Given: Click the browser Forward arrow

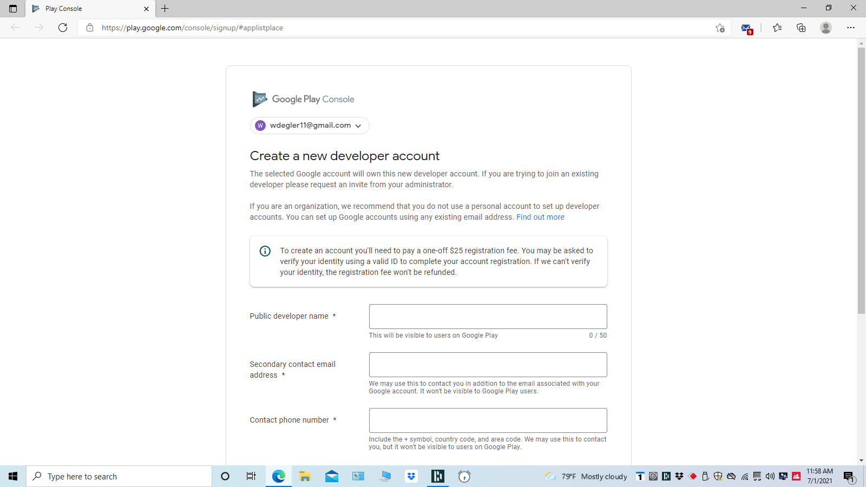Looking at the screenshot, I should click(39, 28).
